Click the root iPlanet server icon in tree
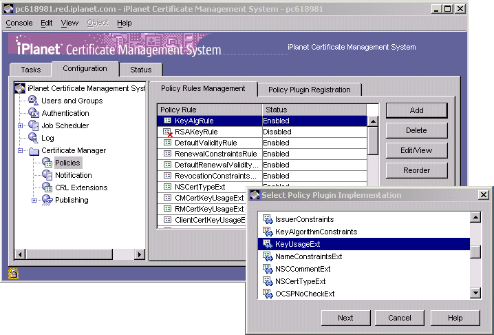Screen dimensions: 494x335 point(20,88)
